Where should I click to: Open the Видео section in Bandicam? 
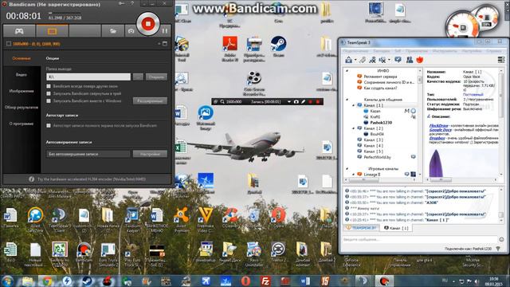coord(22,74)
